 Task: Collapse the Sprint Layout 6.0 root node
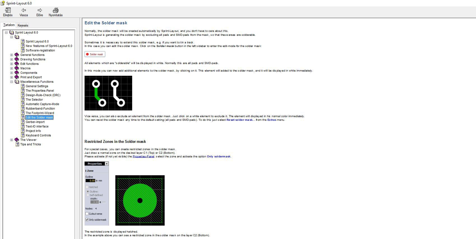pos(6,32)
